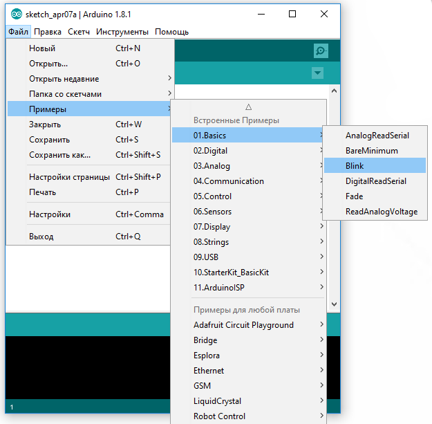Open Bridge library examples
This screenshot has height=424, width=432.
point(248,340)
